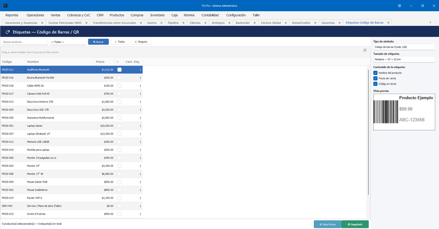Focus the Buscar producto search field

(x=25, y=42)
